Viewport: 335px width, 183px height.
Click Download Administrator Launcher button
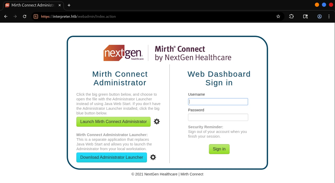pyautogui.click(x=112, y=157)
